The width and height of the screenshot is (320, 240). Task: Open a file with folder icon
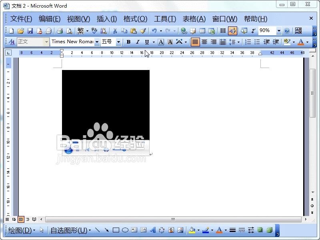(x=21, y=31)
